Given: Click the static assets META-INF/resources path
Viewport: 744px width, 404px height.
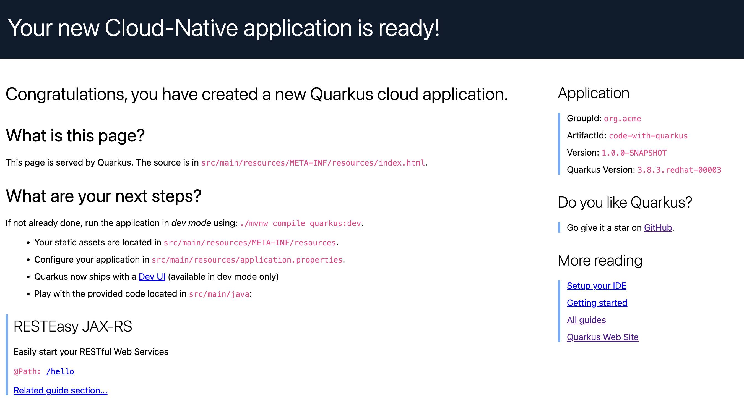Looking at the screenshot, I should pos(250,243).
